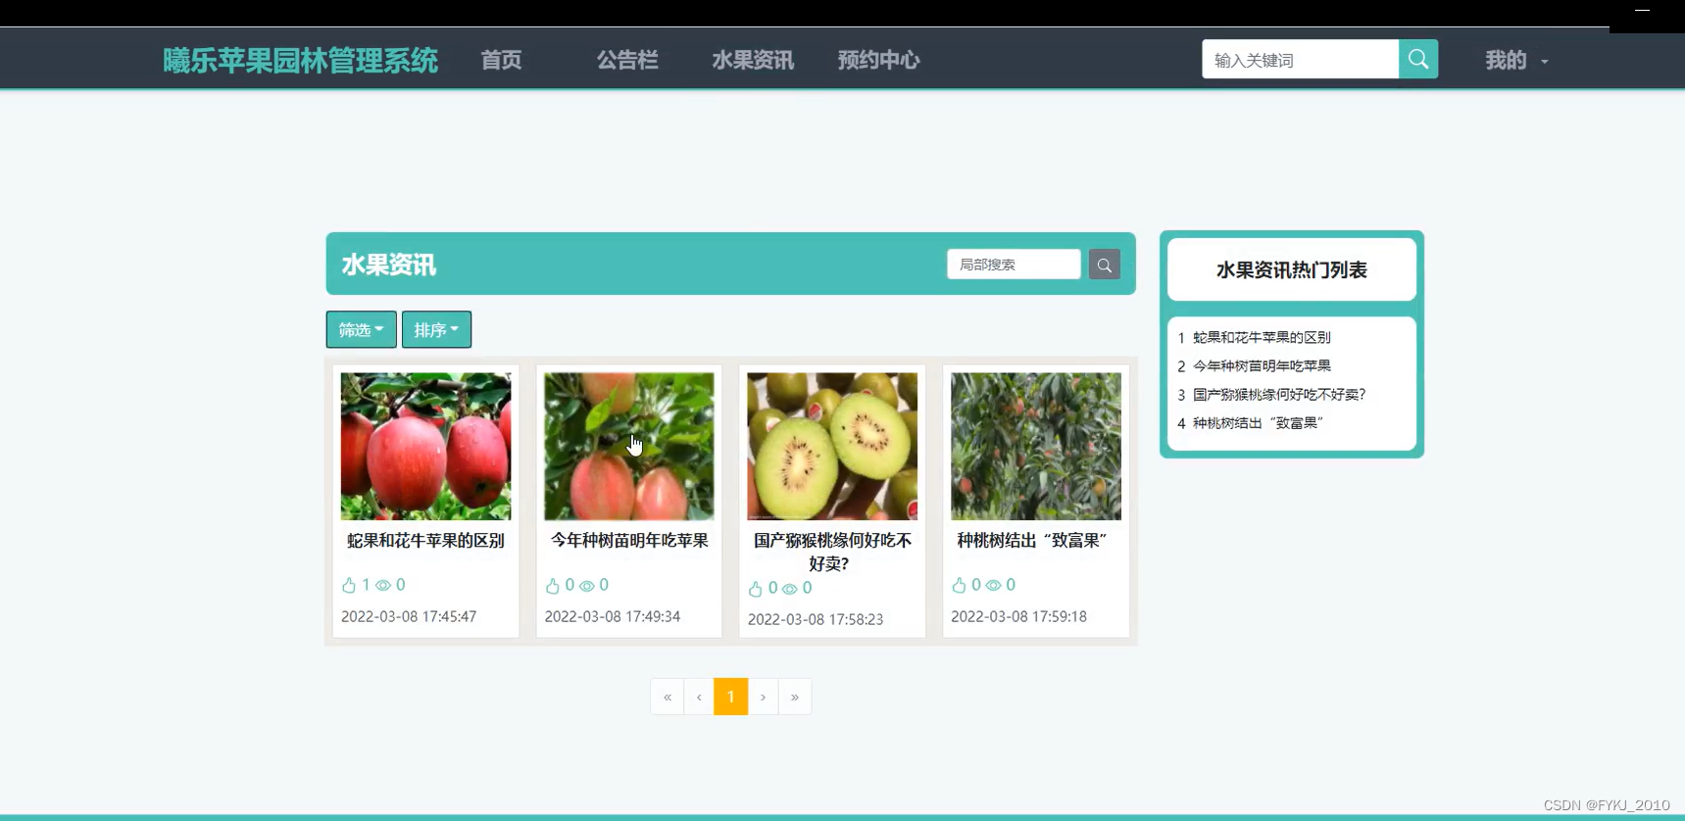
Task: Click the view eye icon on 蛇果和花牛苹果的区别 card
Action: tap(383, 585)
